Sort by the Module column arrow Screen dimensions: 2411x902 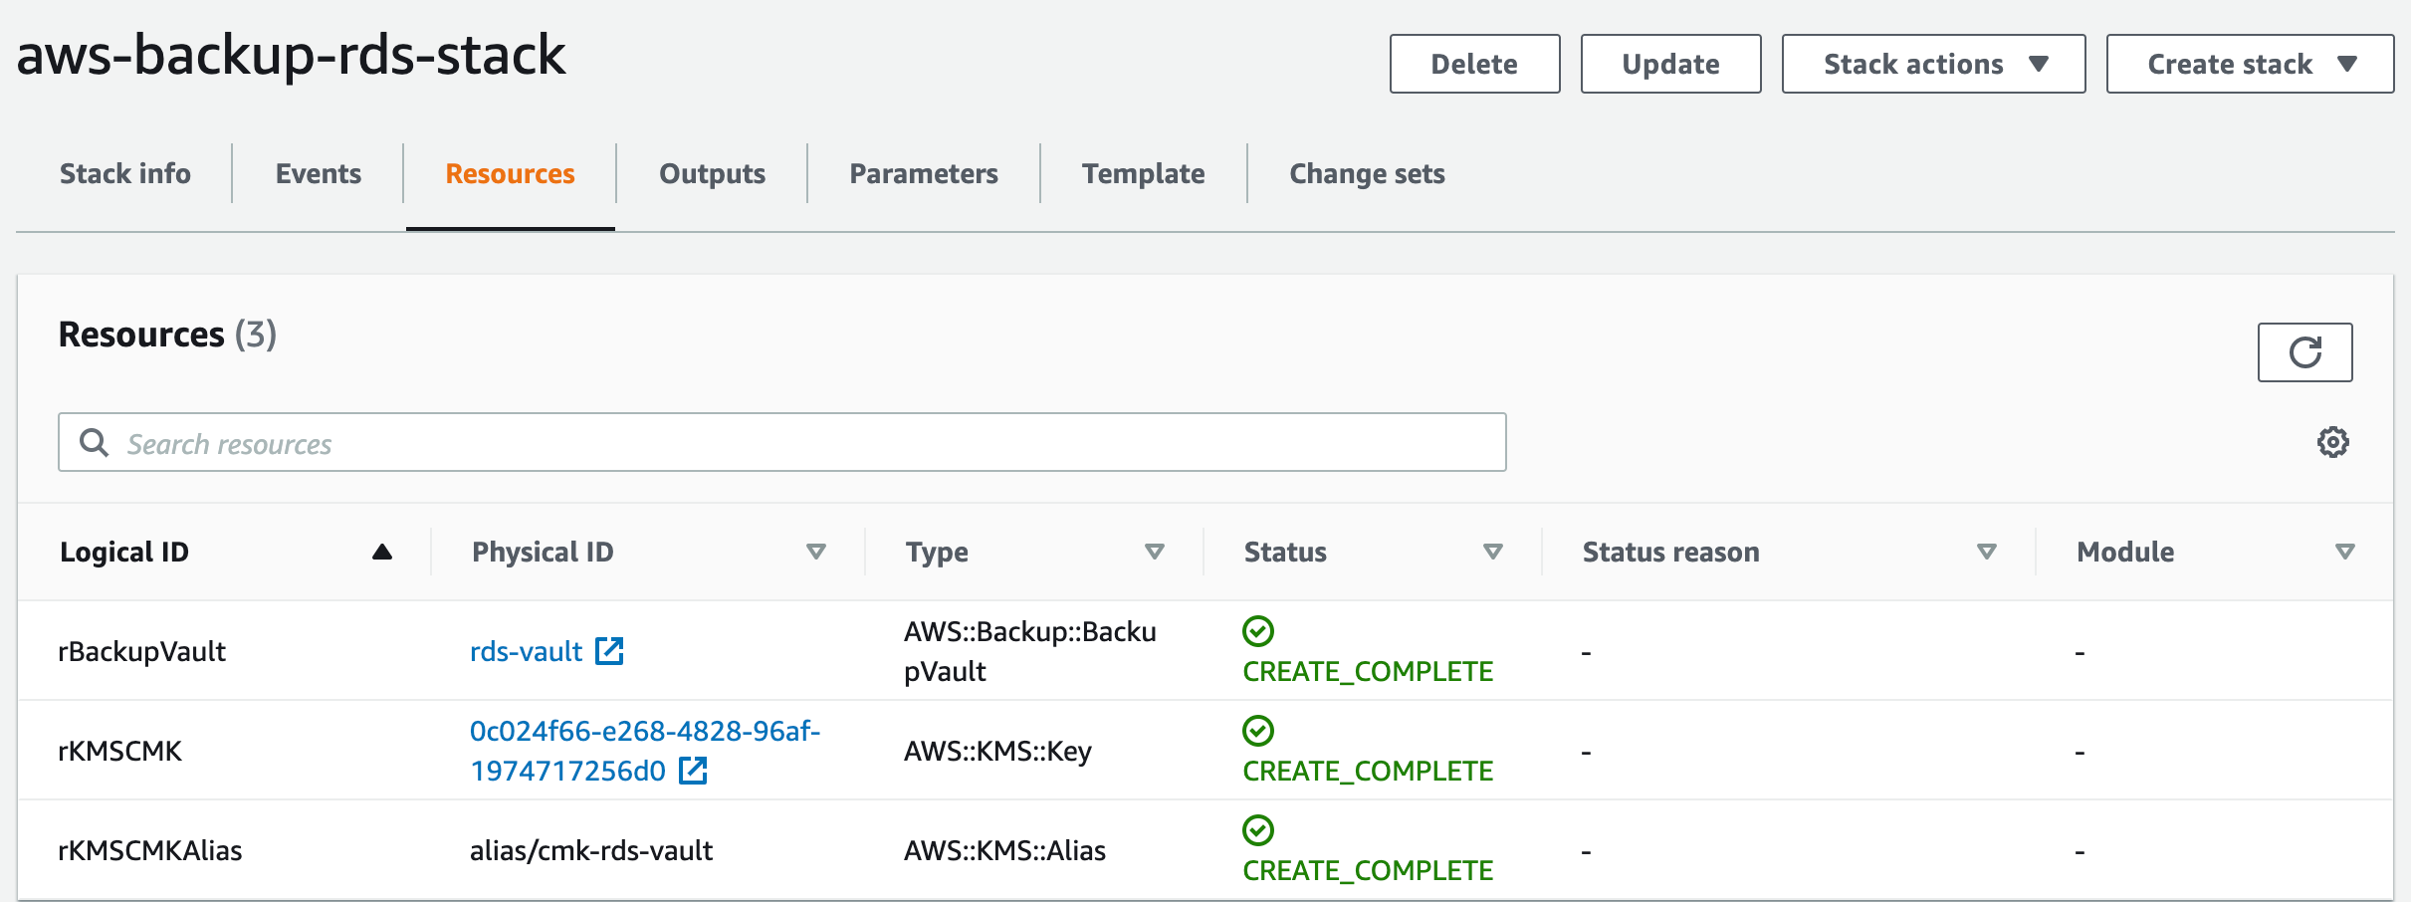tap(2345, 553)
